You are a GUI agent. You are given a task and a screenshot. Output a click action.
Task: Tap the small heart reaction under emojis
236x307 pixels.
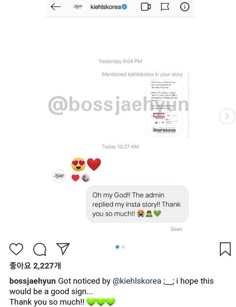click(x=75, y=178)
